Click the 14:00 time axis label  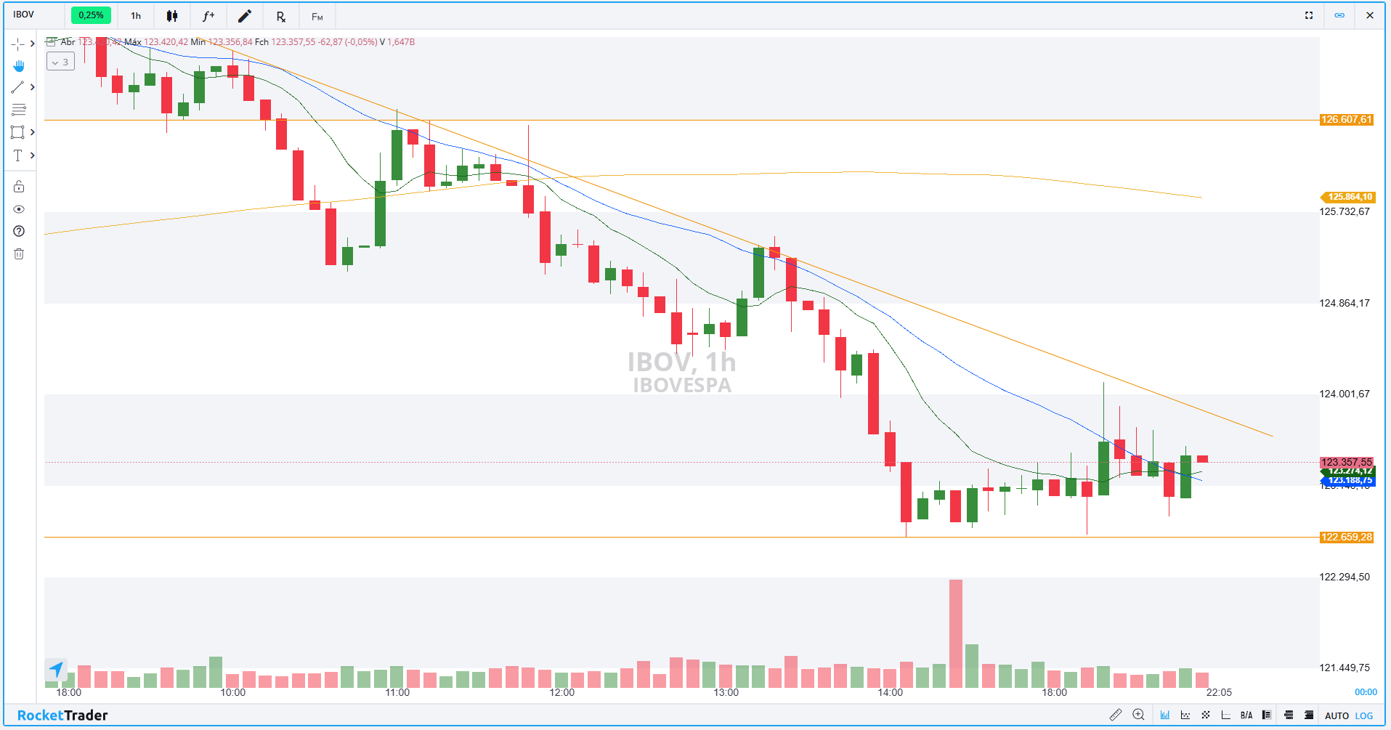890,692
